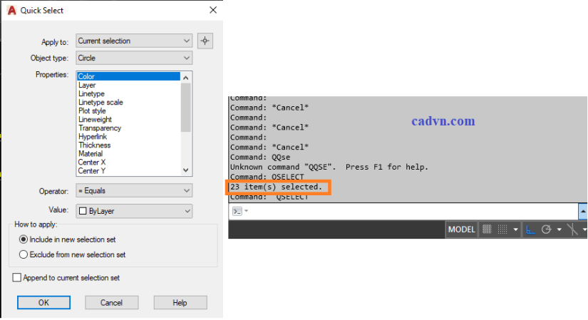
Task: Open the Operator dropdown
Action: pyautogui.click(x=134, y=190)
